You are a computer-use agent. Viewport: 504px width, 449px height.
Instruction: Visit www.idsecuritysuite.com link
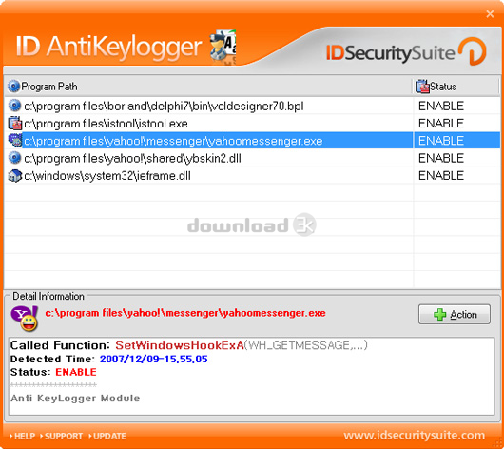click(414, 435)
